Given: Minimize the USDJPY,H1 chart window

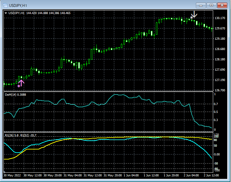Looking at the screenshot, I should pyautogui.click(x=201, y=5).
